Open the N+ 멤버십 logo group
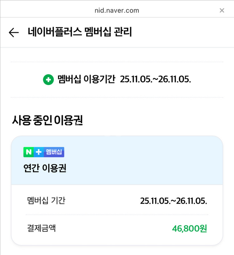 [x=44, y=152]
